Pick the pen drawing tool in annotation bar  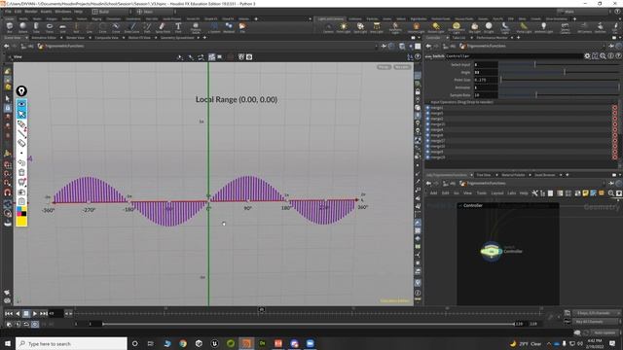coord(21,124)
